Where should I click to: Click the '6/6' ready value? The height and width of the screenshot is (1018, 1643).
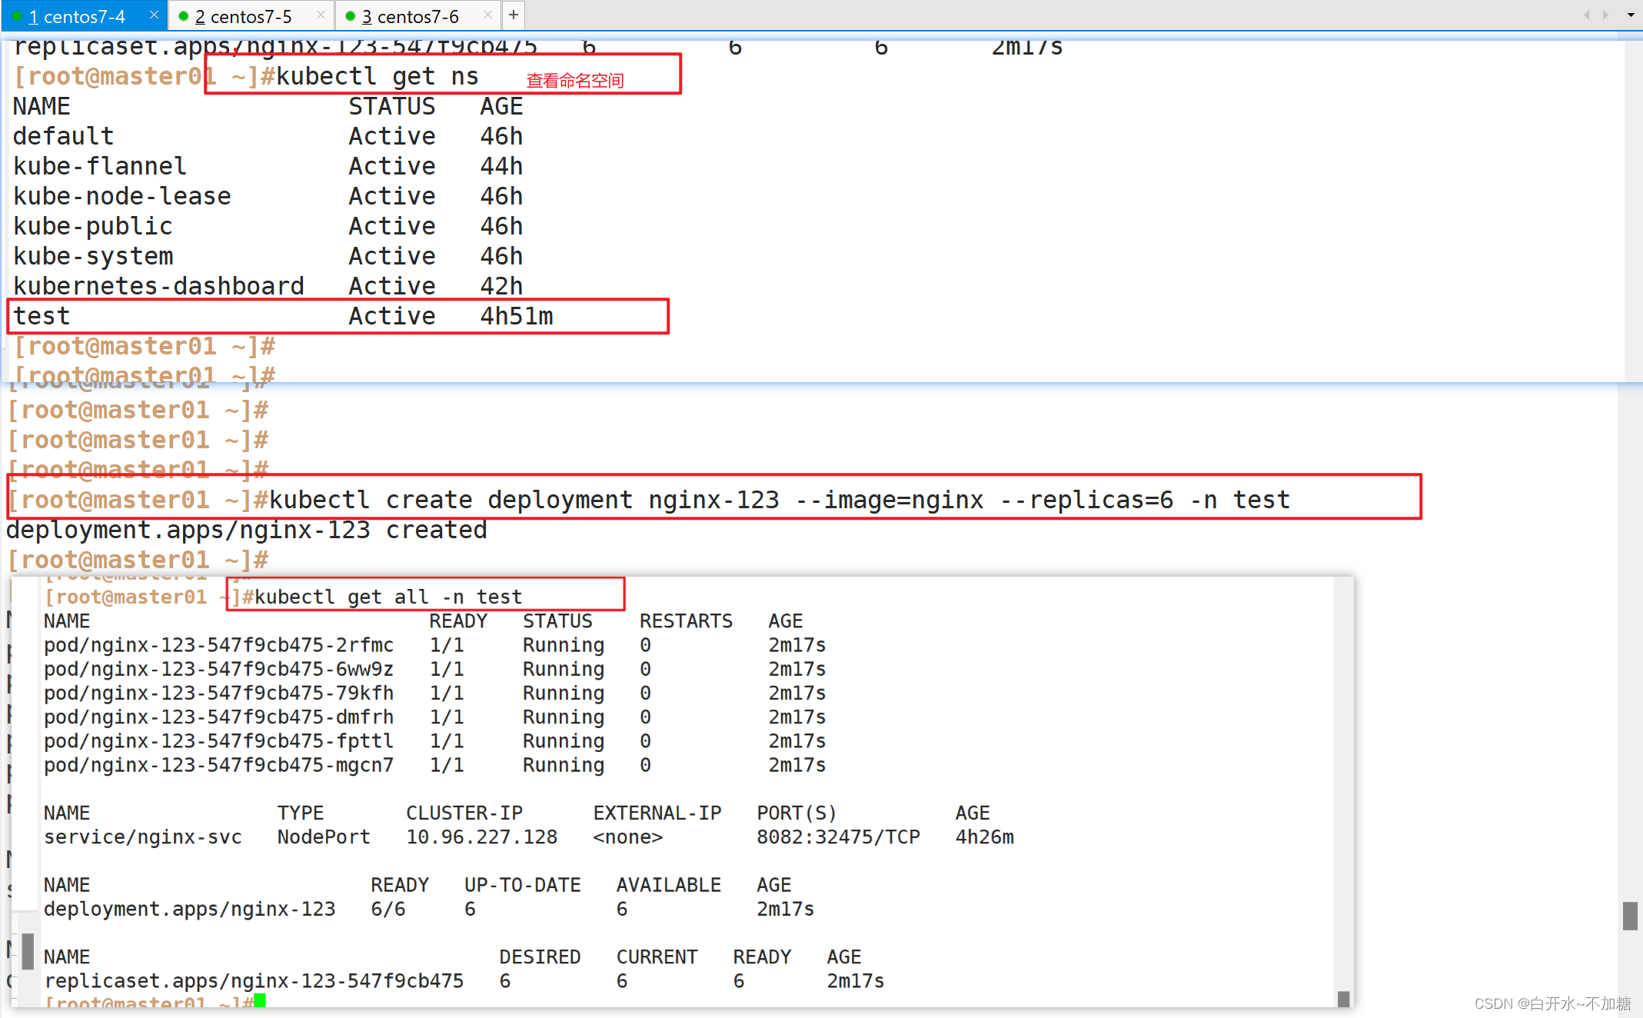pos(388,910)
